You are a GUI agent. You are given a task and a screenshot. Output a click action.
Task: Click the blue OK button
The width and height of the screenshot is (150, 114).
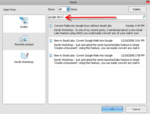tap(112, 109)
